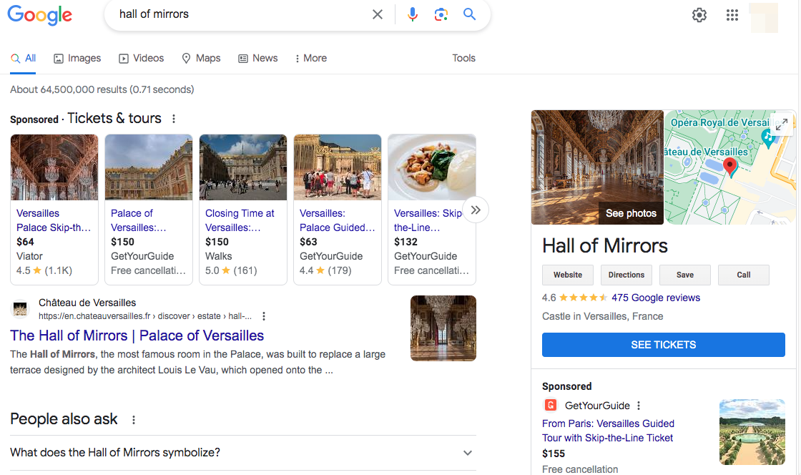Expand the map in knowledge panel
The image size is (801, 475).
coord(781,124)
